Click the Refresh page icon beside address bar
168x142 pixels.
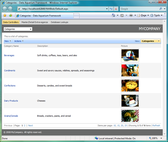click(x=111, y=9)
